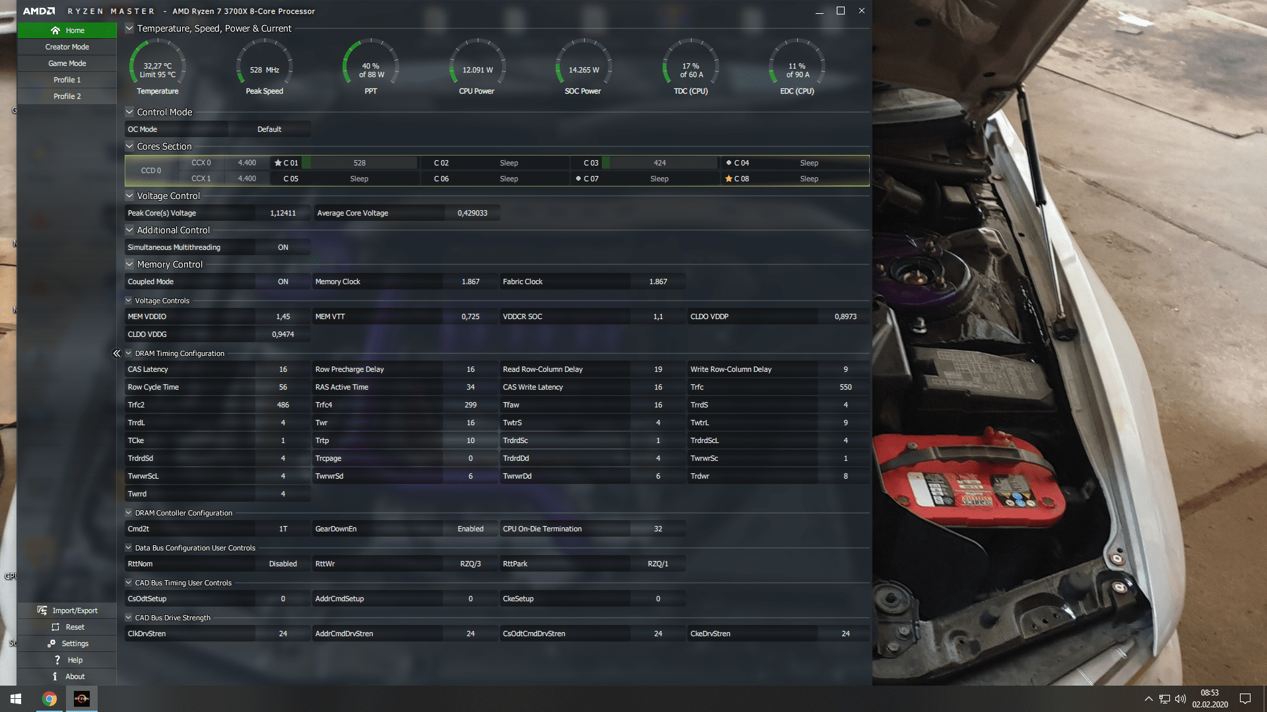Collapse the Additional Control section
1267x712 pixels.
pos(129,230)
